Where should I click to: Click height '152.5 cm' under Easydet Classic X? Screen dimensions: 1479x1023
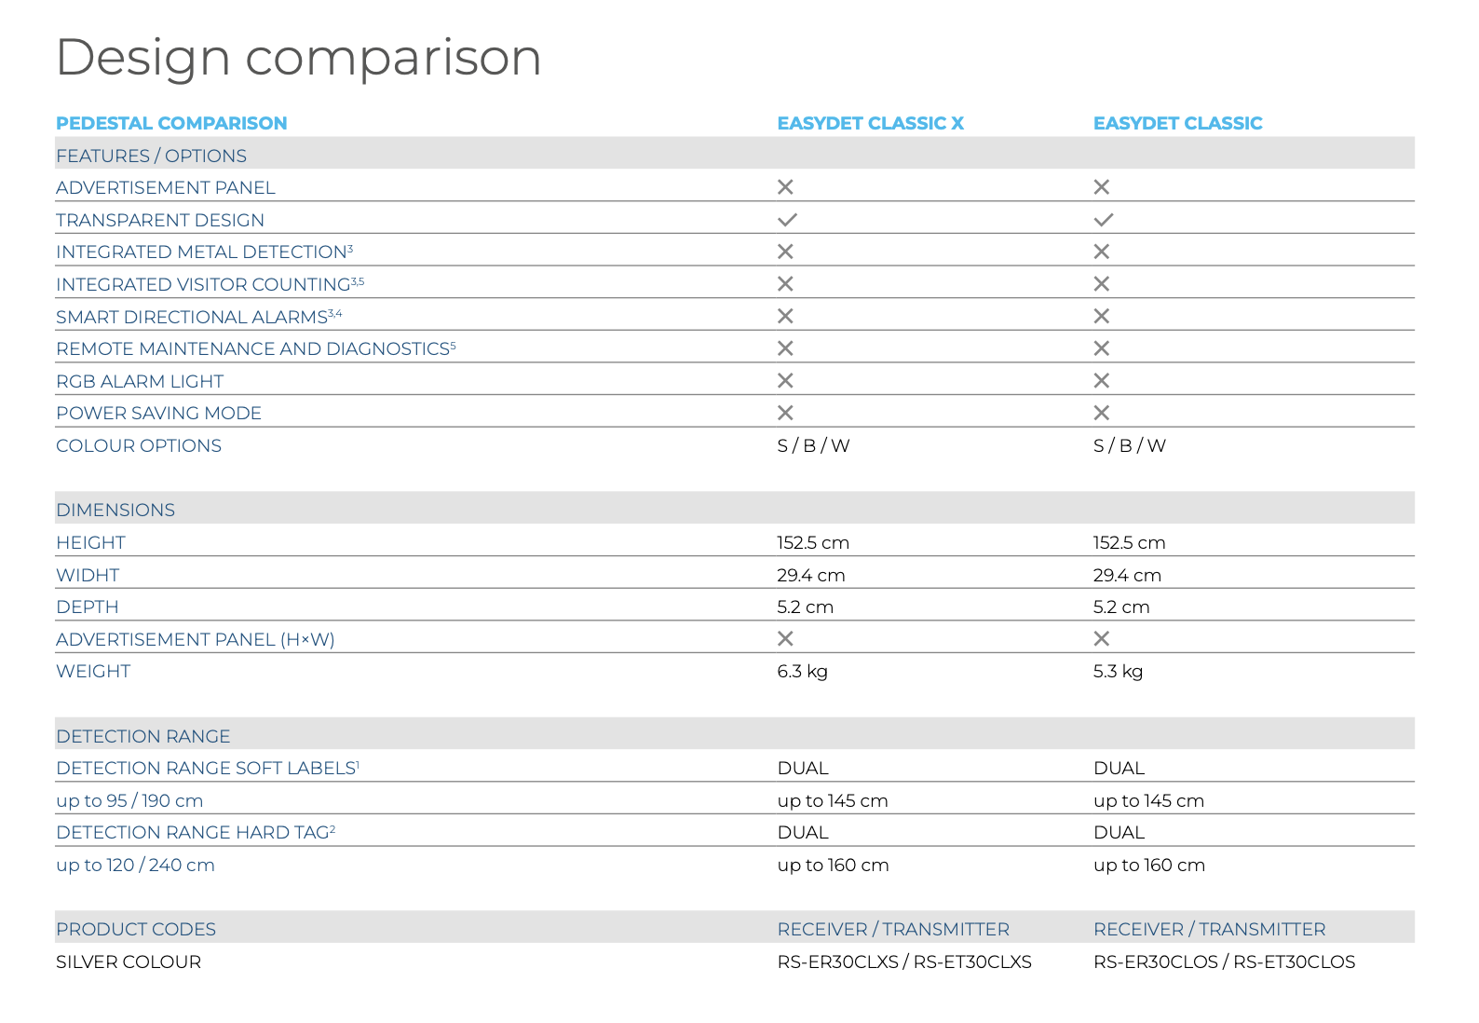click(813, 542)
